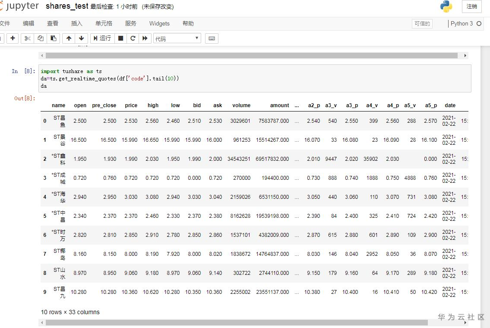Screen dimensions: 490x328
Task: Run the cell with 运行 button
Action: tap(102, 38)
